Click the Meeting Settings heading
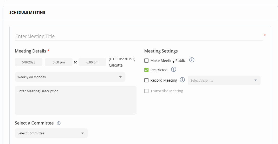This screenshot has height=144, width=278. 161,51
